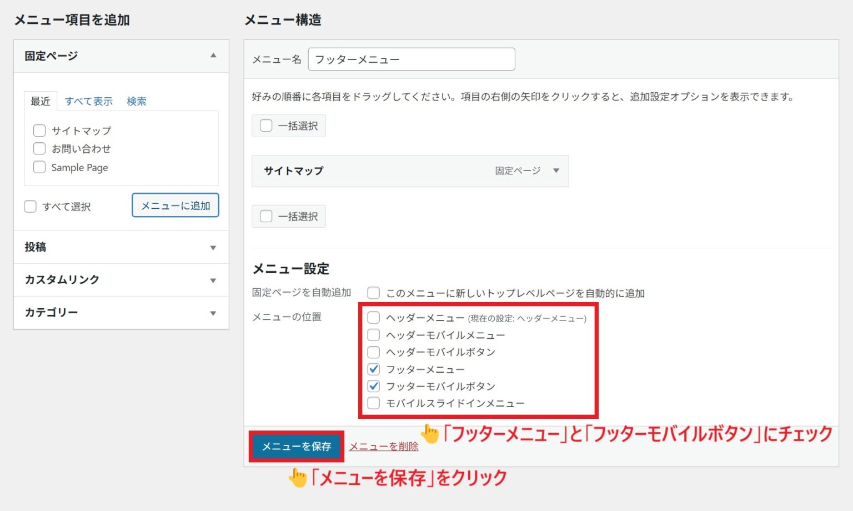Viewport: 853px width, 511px height.
Task: Check the サイトマップ page checkbox
Action: [39, 131]
